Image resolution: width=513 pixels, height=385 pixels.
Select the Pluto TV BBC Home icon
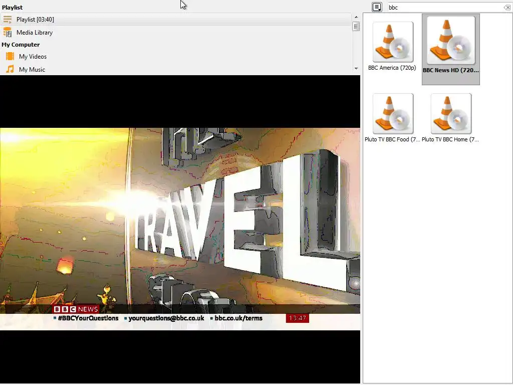tap(451, 114)
